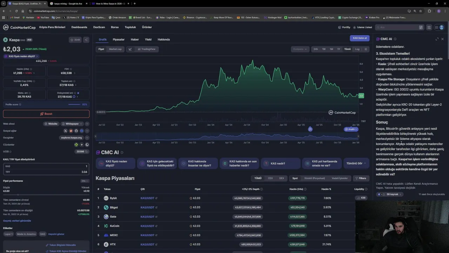Open the Filters button in markets

(361, 178)
